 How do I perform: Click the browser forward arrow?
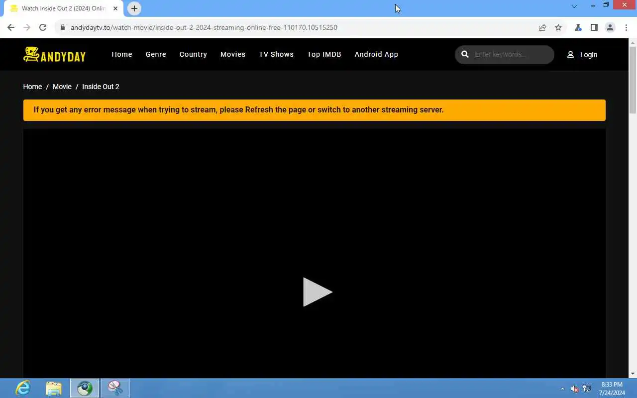click(x=27, y=27)
